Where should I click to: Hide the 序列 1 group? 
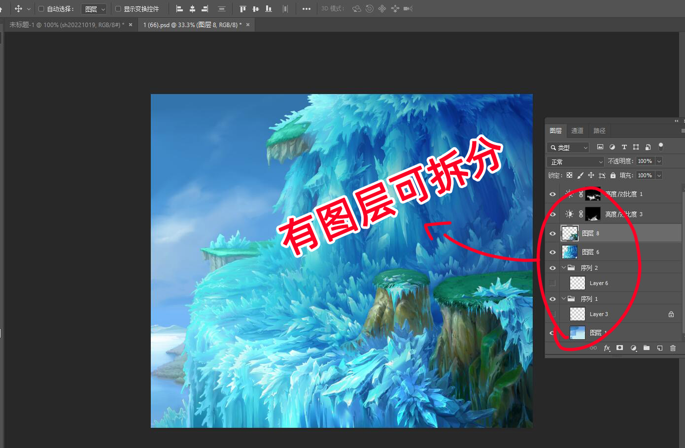pyautogui.click(x=552, y=299)
